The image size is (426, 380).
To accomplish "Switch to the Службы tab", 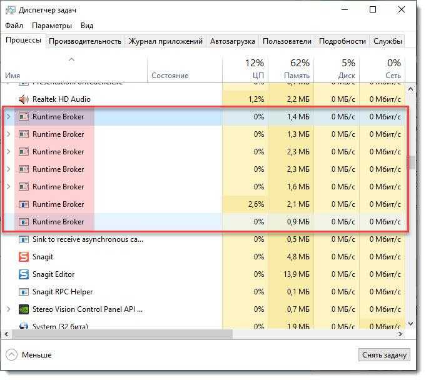I will click(x=387, y=41).
